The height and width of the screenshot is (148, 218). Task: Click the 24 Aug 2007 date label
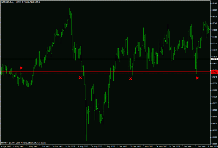[x=97, y=147]
